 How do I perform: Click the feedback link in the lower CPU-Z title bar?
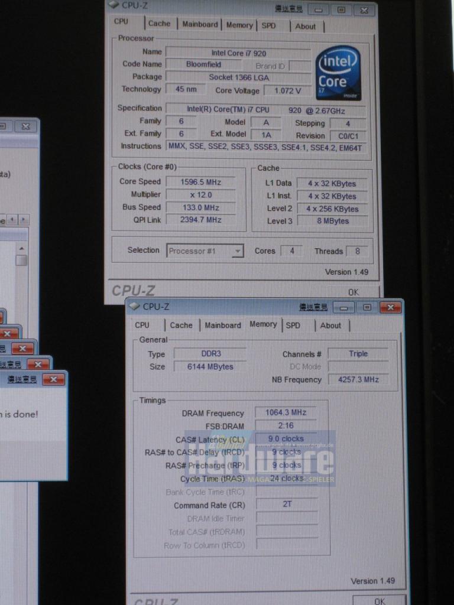tap(313, 307)
